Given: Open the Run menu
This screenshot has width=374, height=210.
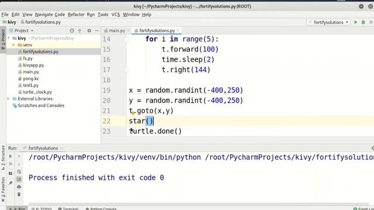Looking at the screenshot, I should click(x=91, y=15).
